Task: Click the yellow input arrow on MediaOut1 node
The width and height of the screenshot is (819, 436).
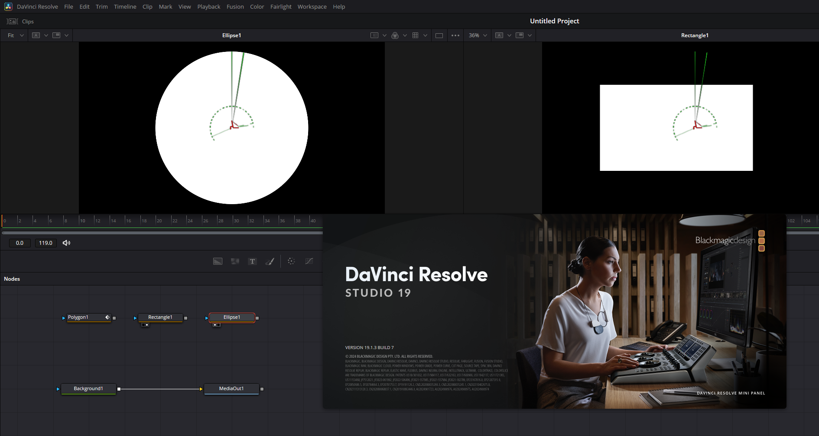Action: (x=201, y=389)
